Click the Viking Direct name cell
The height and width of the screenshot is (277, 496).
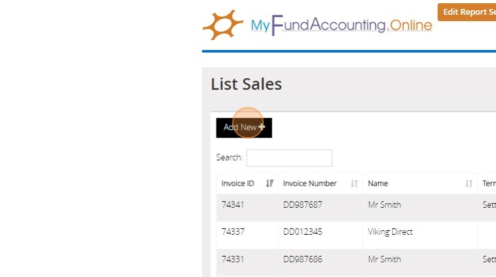click(390, 232)
